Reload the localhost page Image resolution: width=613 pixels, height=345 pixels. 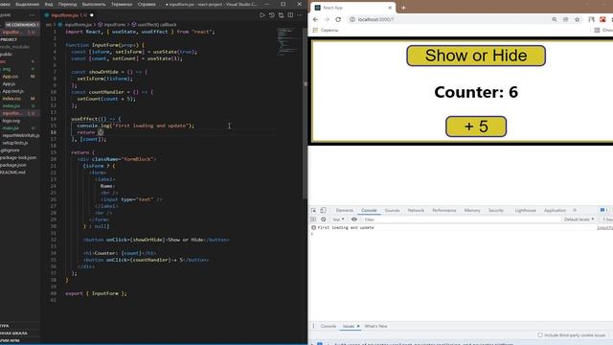click(338, 19)
